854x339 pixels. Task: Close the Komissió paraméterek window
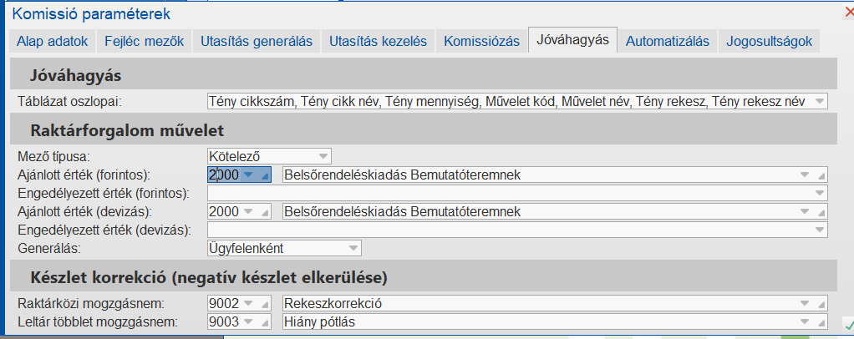coord(849,13)
